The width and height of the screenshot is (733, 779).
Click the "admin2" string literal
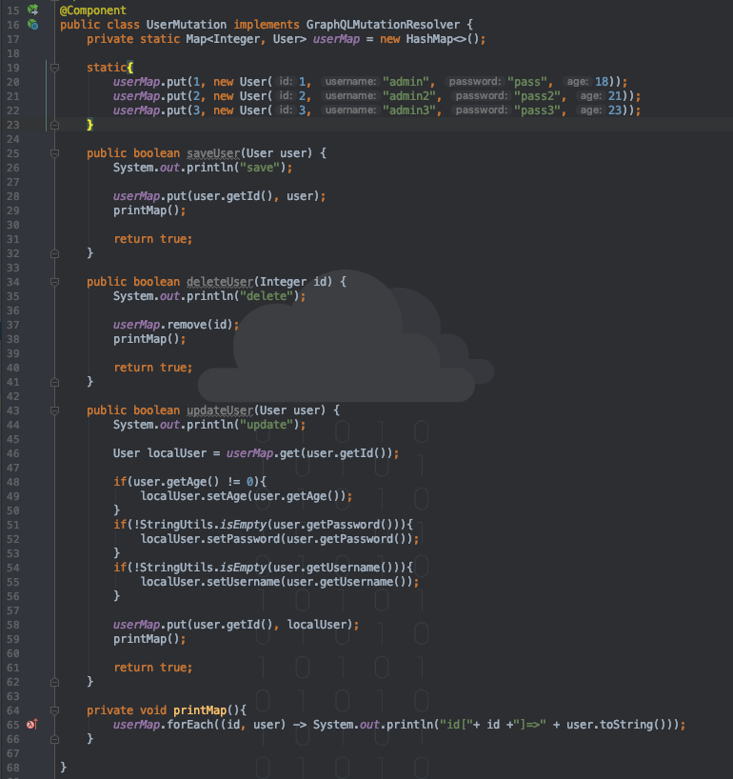[409, 96]
